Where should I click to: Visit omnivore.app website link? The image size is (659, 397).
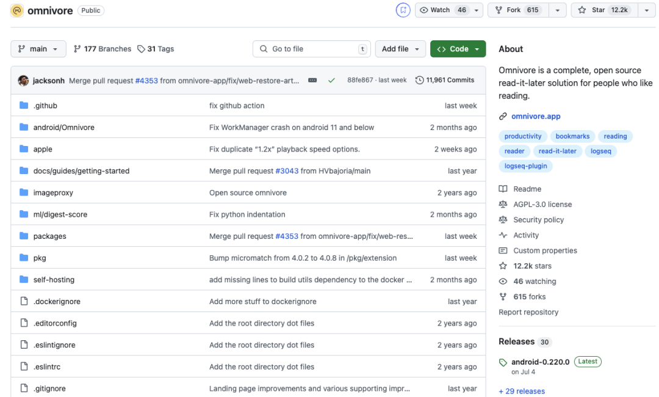536,116
